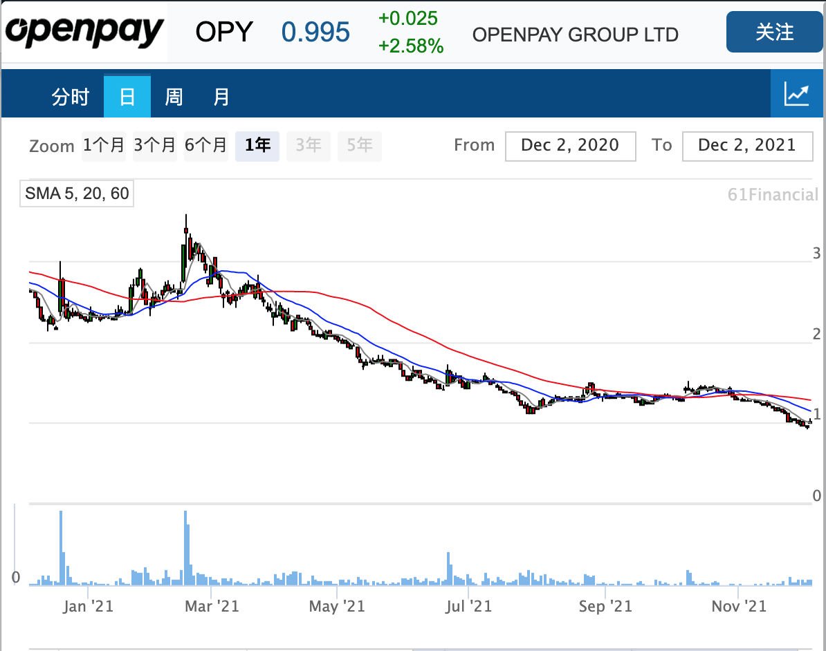
Task: Switch to the 分时 intraday tab
Action: (70, 97)
